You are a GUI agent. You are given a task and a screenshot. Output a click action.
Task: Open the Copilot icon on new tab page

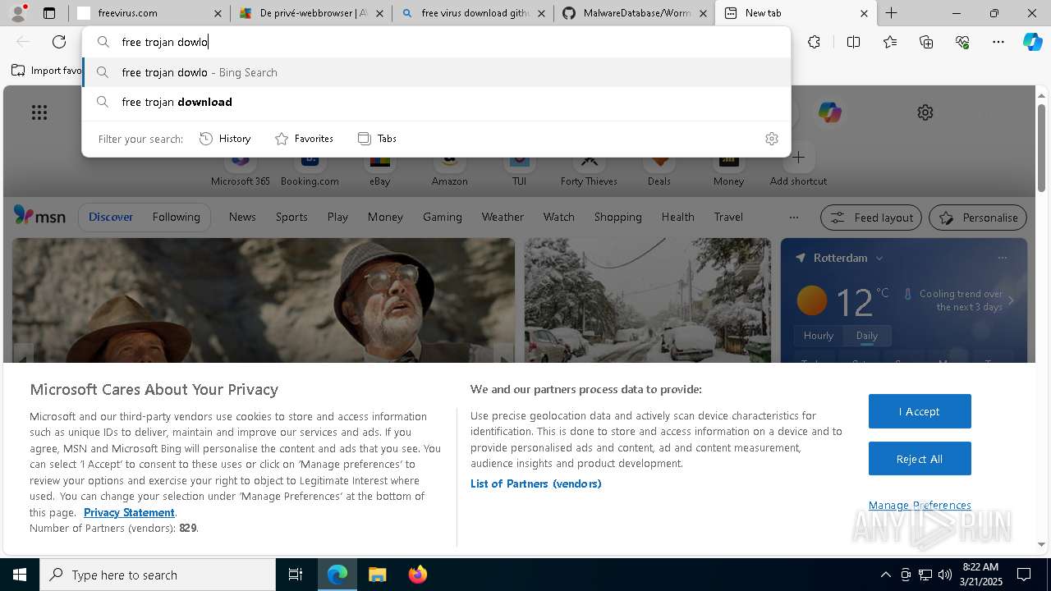[x=829, y=112]
